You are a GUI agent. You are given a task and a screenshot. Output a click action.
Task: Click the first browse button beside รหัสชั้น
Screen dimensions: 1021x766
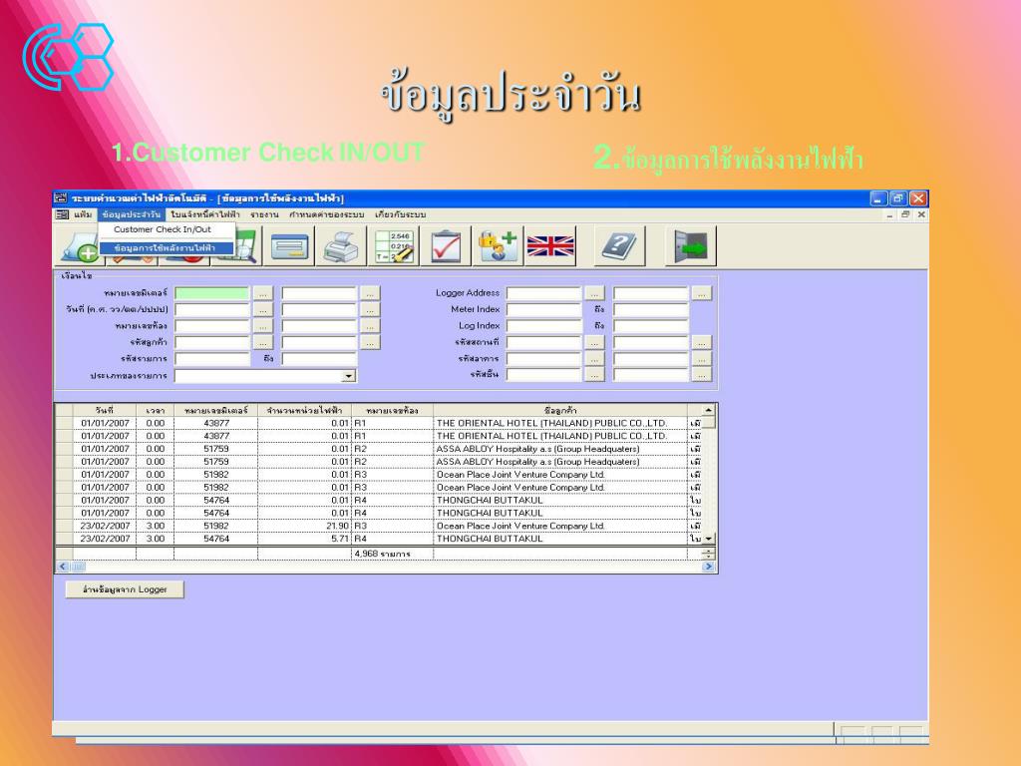click(x=594, y=375)
